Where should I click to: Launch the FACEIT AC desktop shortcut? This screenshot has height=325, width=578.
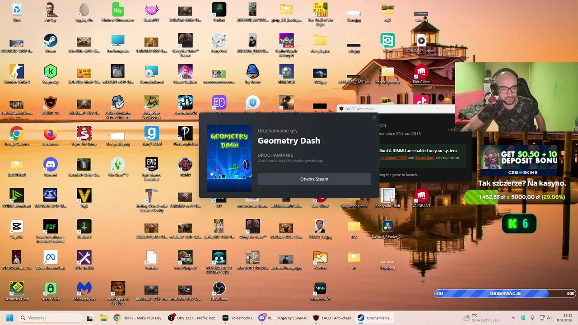(51, 105)
